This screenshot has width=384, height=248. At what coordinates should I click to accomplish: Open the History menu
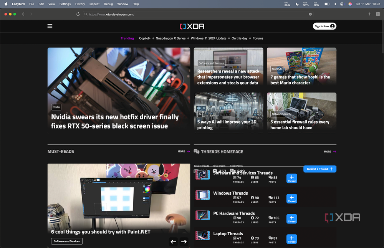click(80, 4)
